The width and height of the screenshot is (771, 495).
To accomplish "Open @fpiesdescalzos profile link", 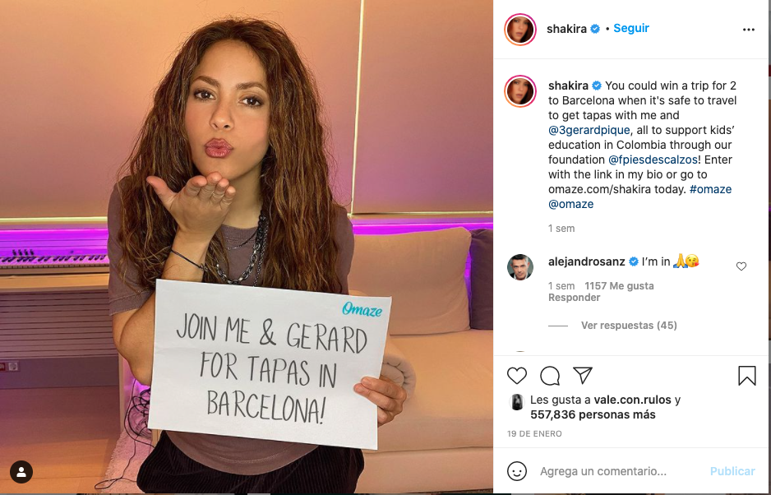I will click(x=653, y=160).
